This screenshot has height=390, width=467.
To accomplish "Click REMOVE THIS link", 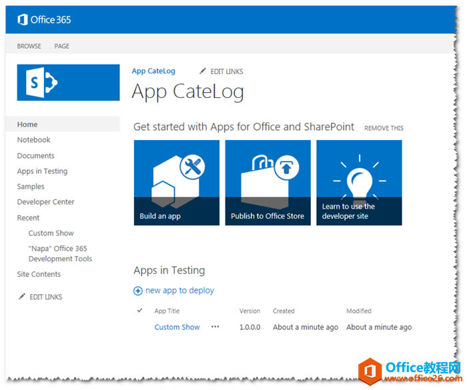I will pos(384,128).
